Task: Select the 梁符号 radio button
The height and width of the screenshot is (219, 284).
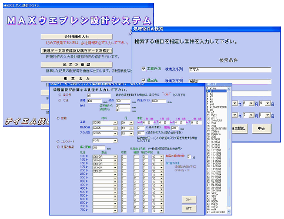Action: [x=60, y=95]
